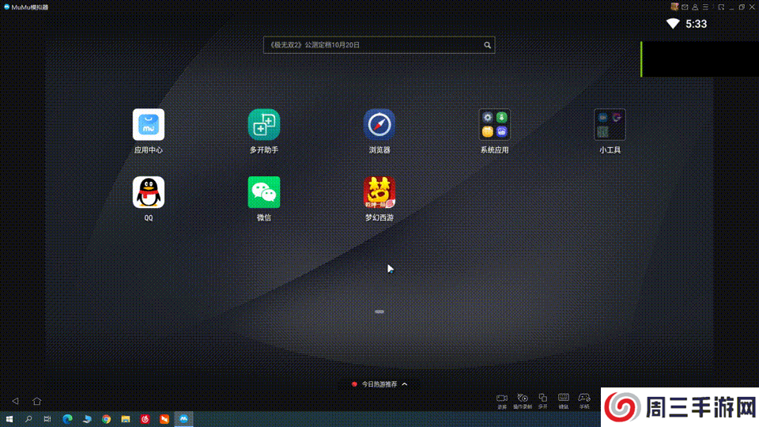The height and width of the screenshot is (427, 759).
Task: Open the 应用中心 app center icon
Action: point(149,125)
